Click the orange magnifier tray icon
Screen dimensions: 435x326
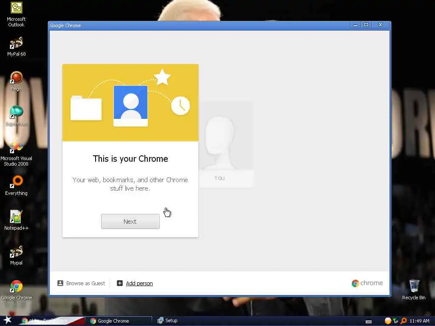point(404,321)
